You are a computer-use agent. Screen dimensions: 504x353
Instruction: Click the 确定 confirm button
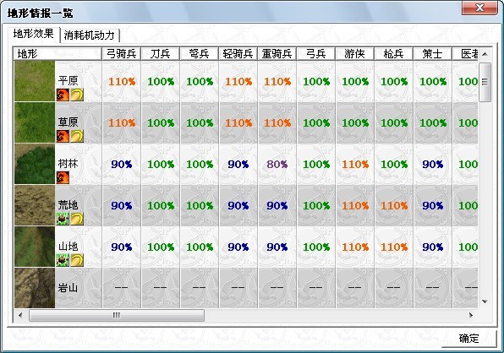click(x=468, y=339)
